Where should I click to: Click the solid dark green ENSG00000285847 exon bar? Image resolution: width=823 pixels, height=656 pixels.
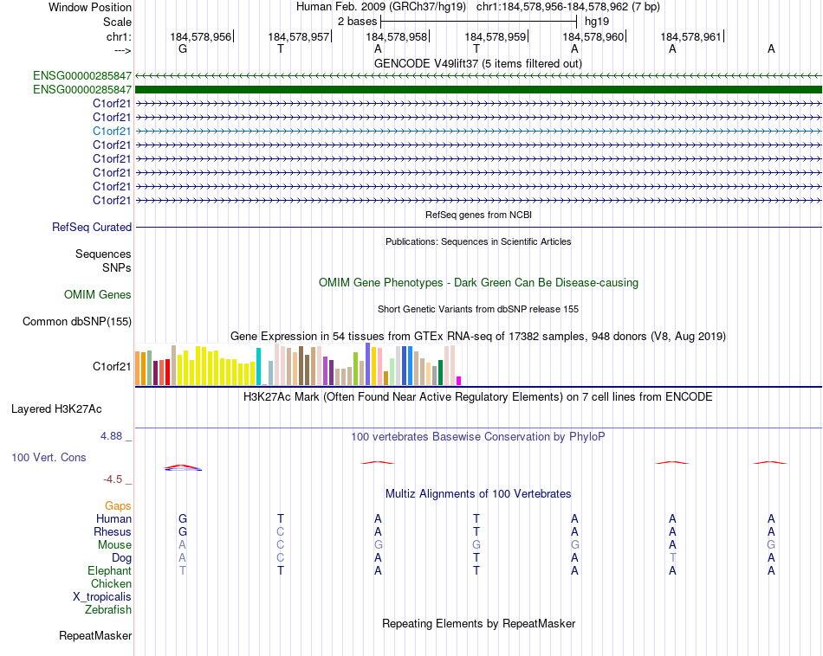[478, 90]
